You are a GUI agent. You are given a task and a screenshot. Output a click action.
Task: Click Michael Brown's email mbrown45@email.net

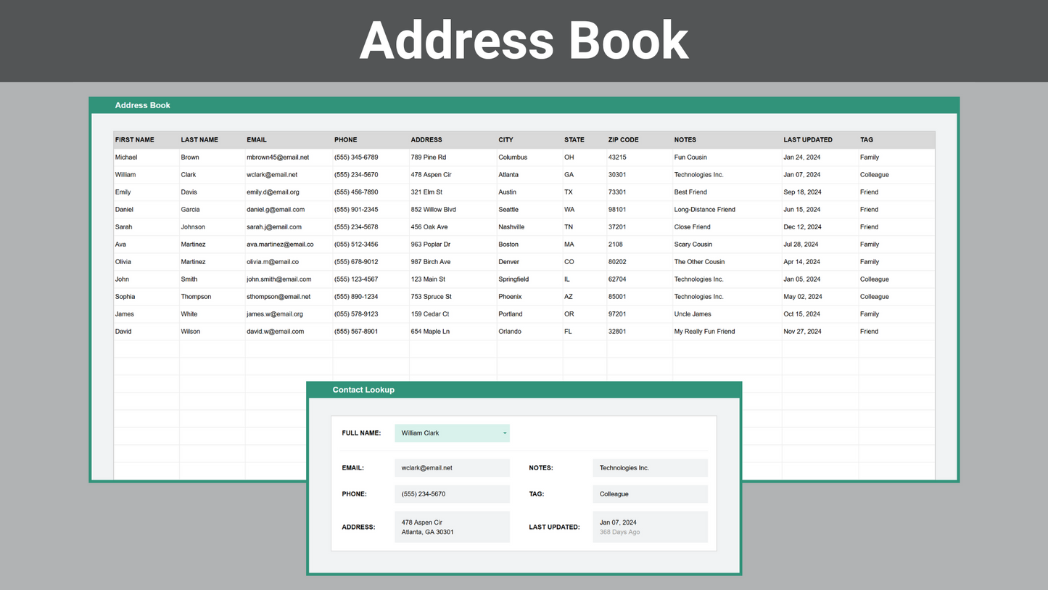tap(278, 157)
